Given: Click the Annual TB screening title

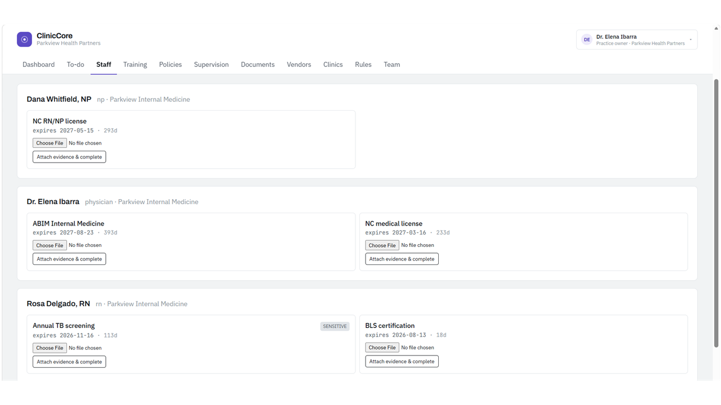Looking at the screenshot, I should tap(64, 326).
